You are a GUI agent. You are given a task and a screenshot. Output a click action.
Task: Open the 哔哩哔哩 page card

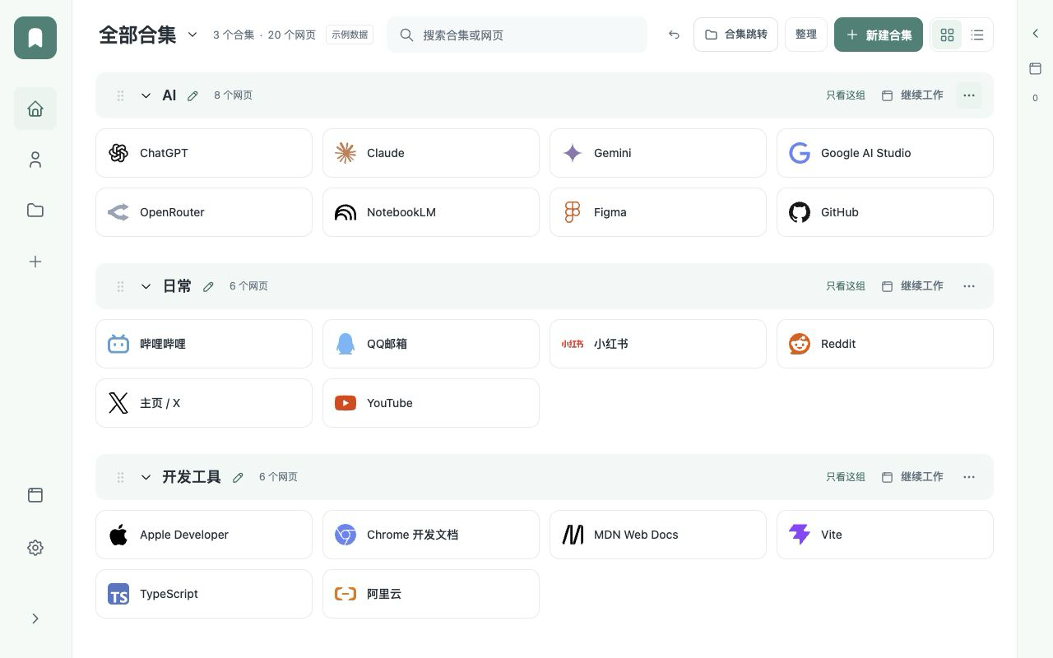pos(204,344)
